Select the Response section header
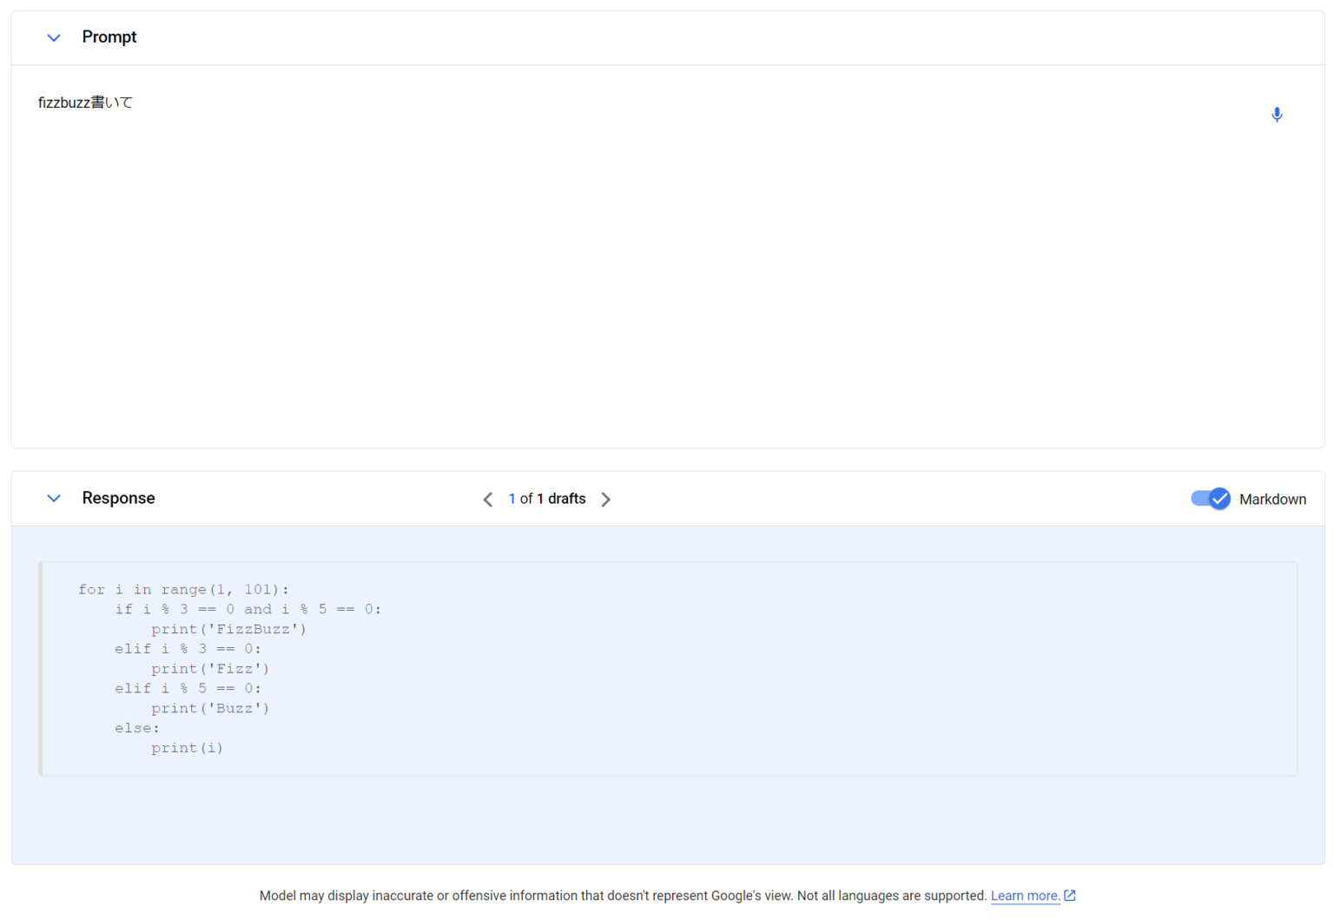 pyautogui.click(x=118, y=498)
